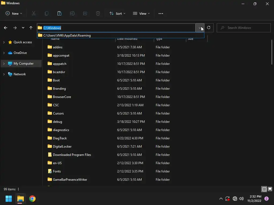274x205 pixels.
Task: Select the bcastdvr folder
Action: pyautogui.click(x=59, y=72)
